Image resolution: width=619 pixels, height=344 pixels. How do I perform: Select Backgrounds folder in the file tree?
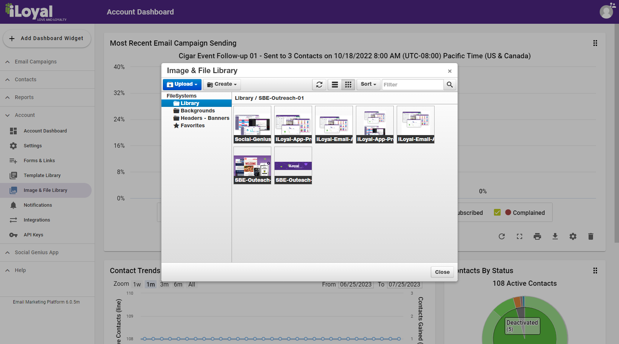pyautogui.click(x=197, y=111)
